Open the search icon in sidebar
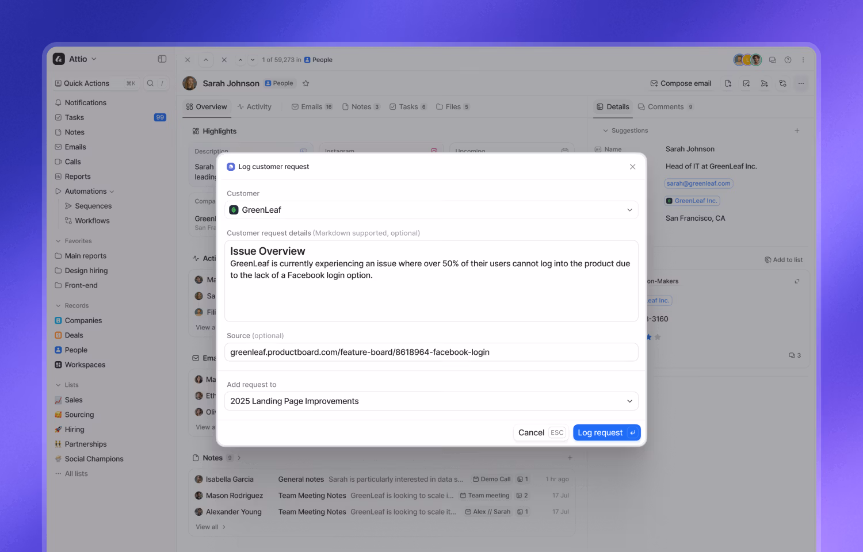The height and width of the screenshot is (552, 863). 150,83
